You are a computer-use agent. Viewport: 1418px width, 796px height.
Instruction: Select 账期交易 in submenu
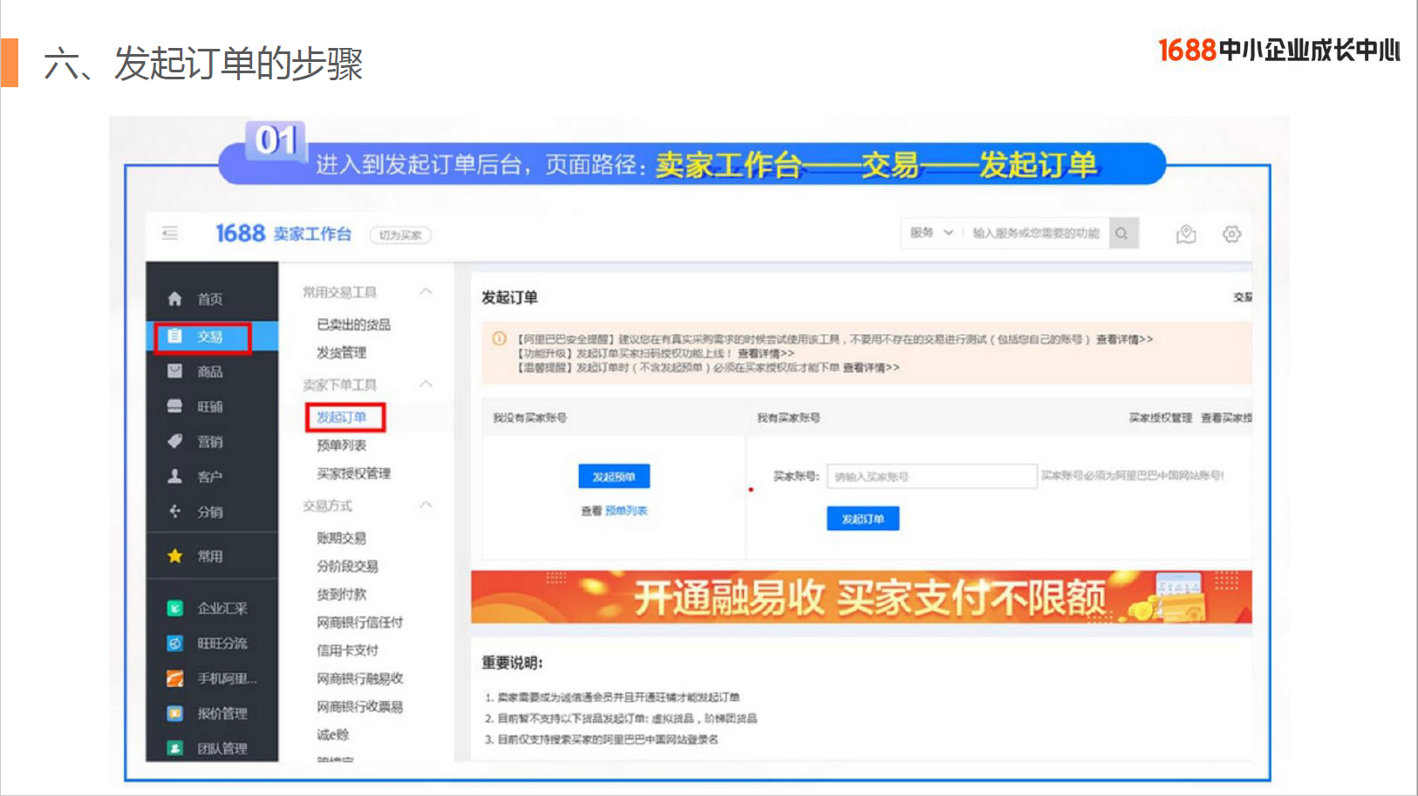point(342,538)
